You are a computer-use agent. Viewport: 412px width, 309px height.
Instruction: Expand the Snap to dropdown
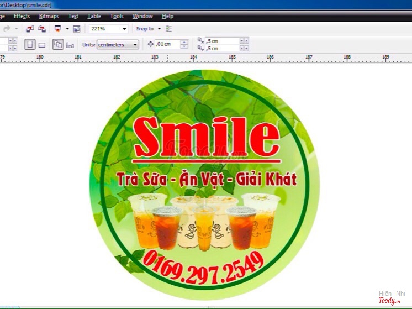(x=159, y=29)
